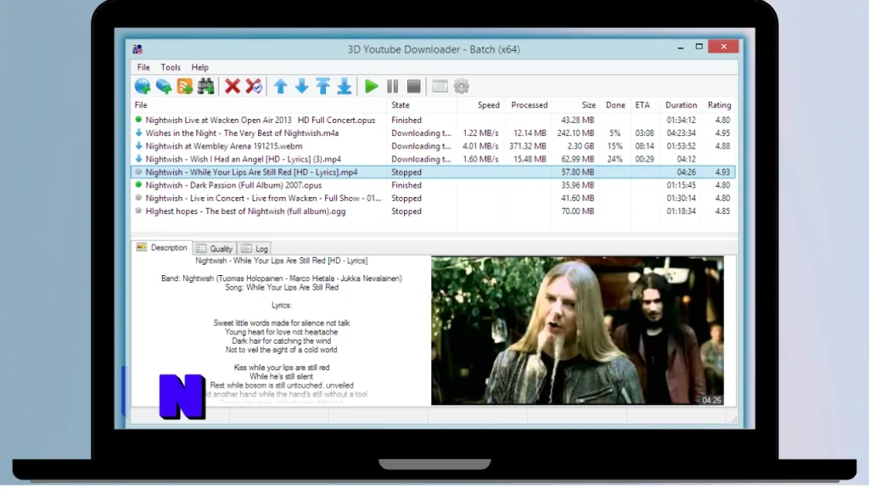Viewport: 869px width, 489px height.
Task: Click the application icon in the title bar
Action: (x=137, y=49)
